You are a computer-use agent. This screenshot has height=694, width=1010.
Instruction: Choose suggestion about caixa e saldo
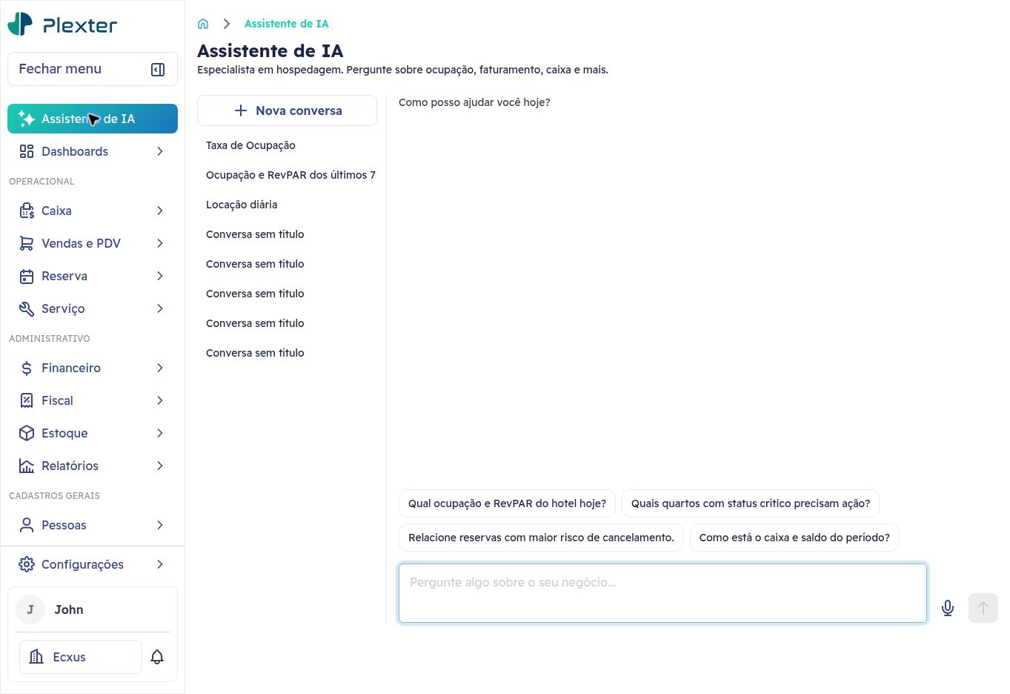(794, 538)
